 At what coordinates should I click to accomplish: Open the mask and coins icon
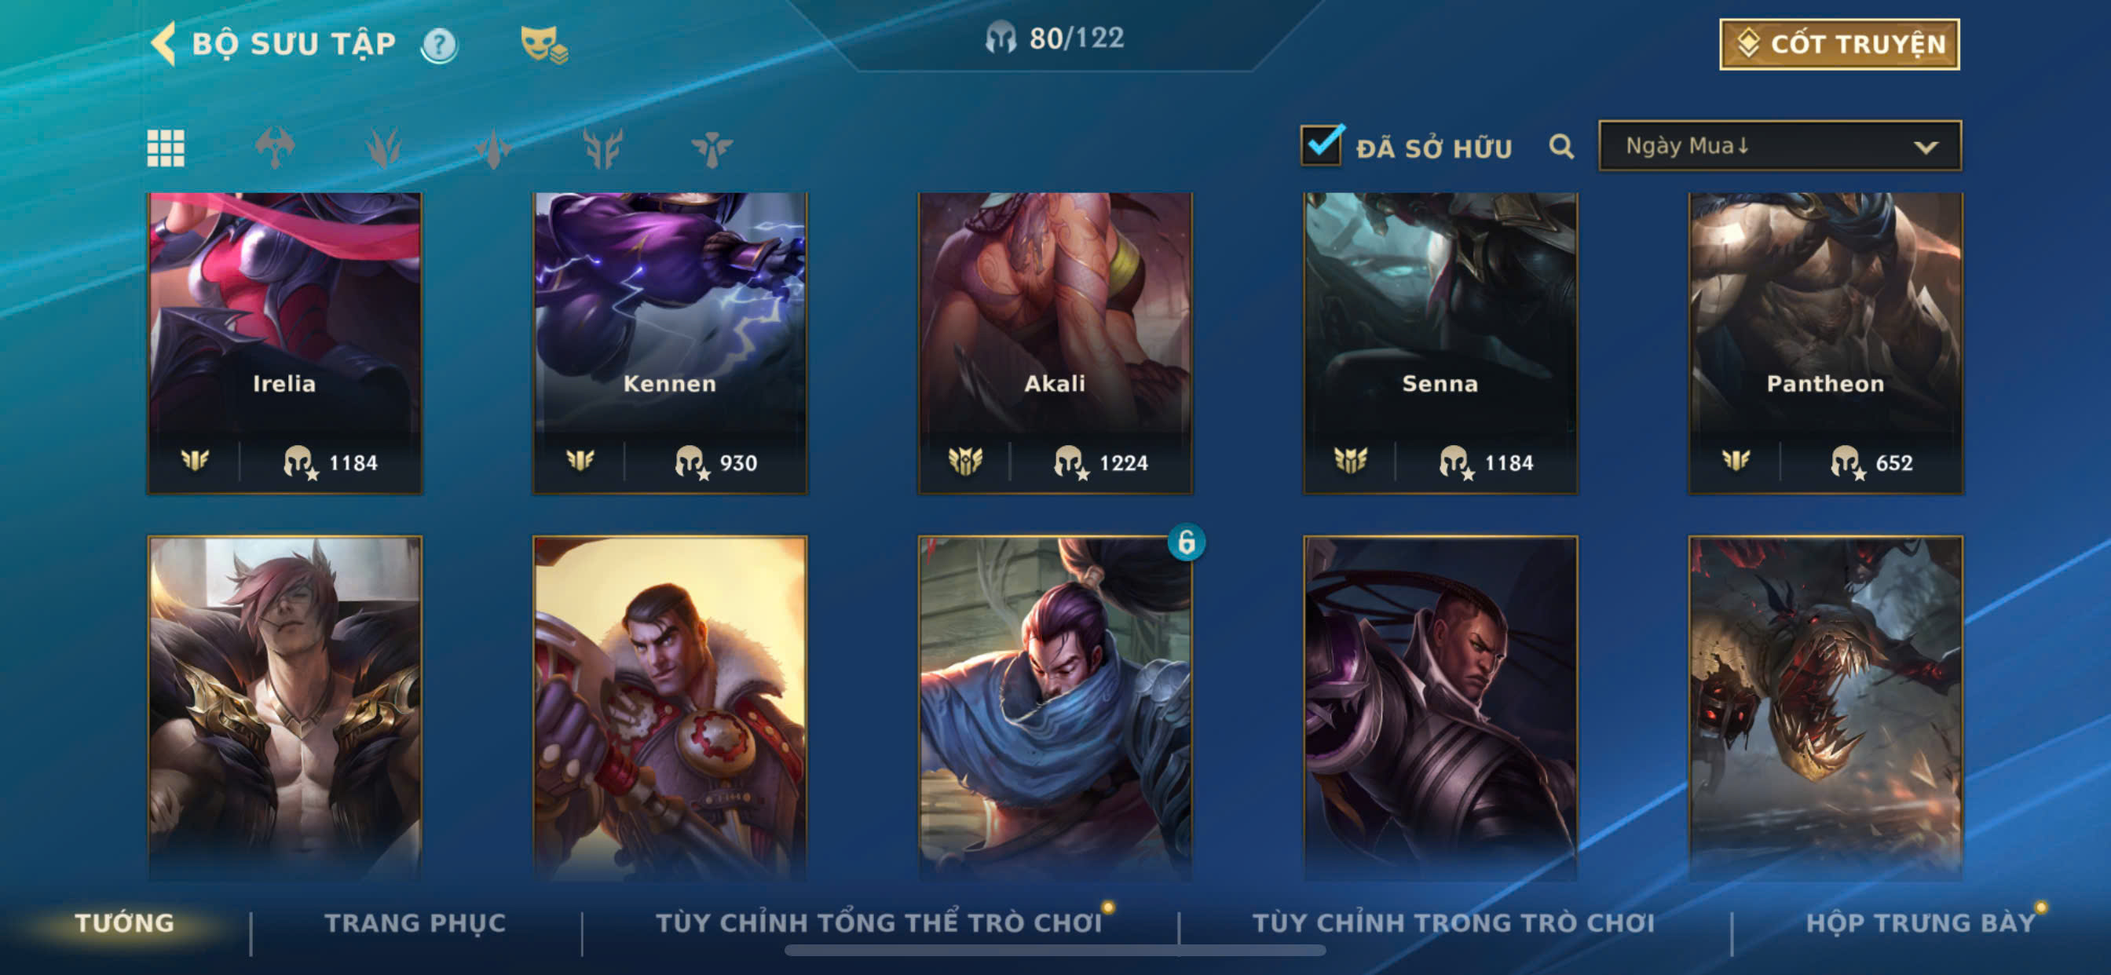click(543, 44)
